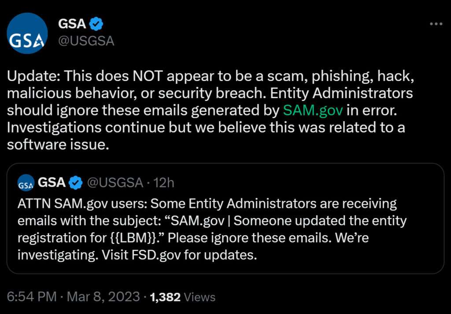This screenshot has width=451, height=314.
Task: Click the @USGSA handle in the quoted tweet
Action: click(x=115, y=182)
